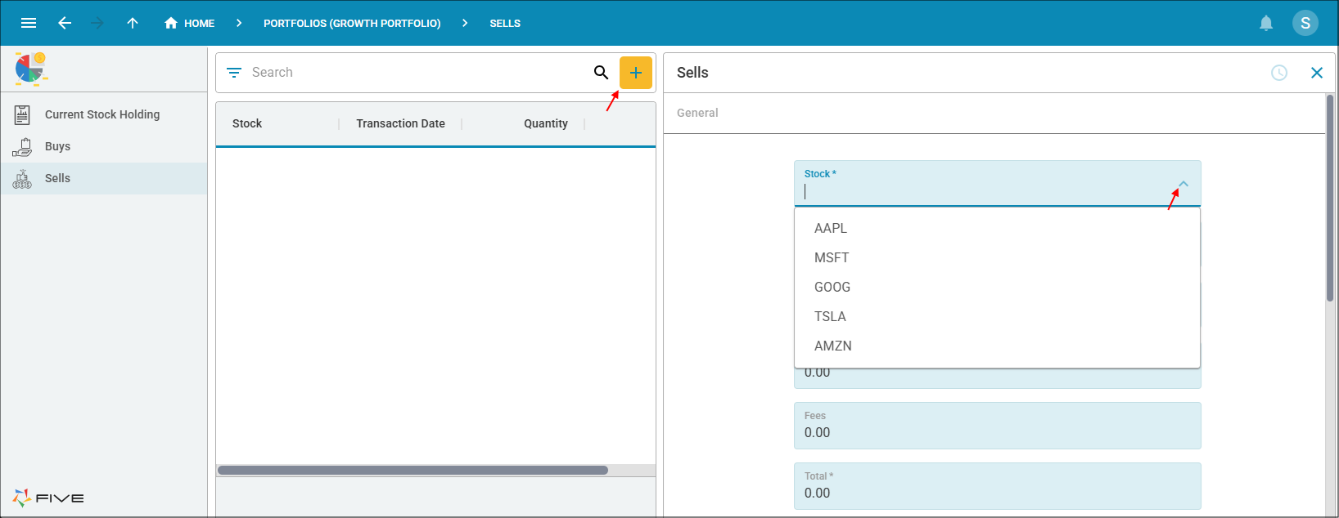Click into the Fees input field
This screenshot has width=1339, height=518.
[x=996, y=432]
